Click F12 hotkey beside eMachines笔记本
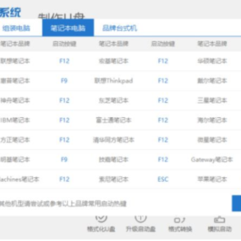Screen dimensions: 241x241 (64, 179)
